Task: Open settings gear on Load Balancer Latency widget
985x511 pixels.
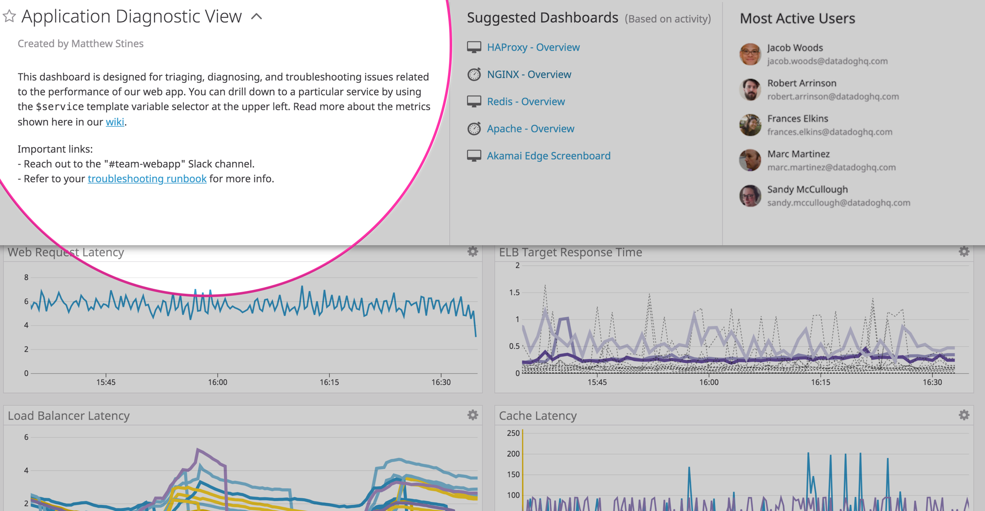Action: [472, 415]
